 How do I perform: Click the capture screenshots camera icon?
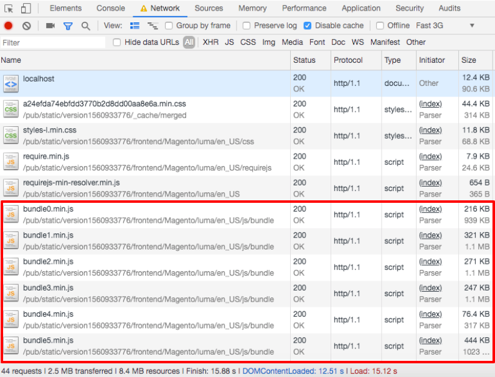click(x=50, y=26)
